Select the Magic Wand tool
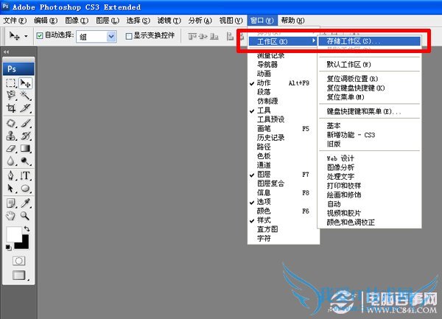 tap(26, 96)
